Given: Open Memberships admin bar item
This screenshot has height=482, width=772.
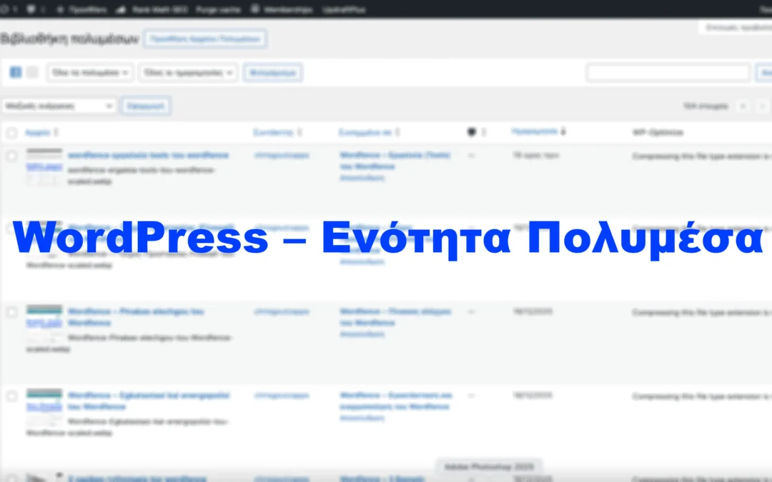Looking at the screenshot, I should click(x=288, y=9).
